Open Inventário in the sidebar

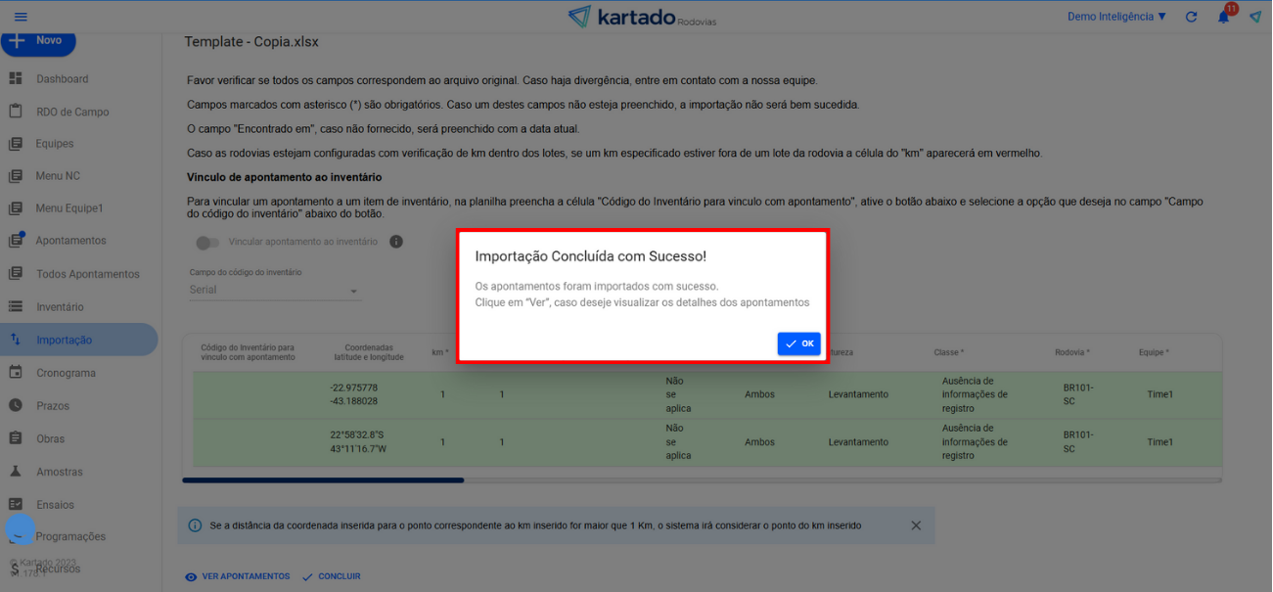point(60,307)
